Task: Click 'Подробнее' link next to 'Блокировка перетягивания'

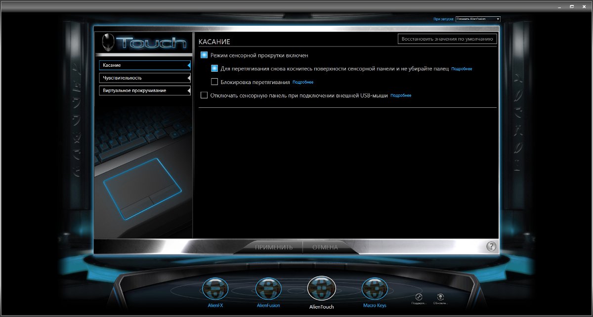Action: click(303, 82)
